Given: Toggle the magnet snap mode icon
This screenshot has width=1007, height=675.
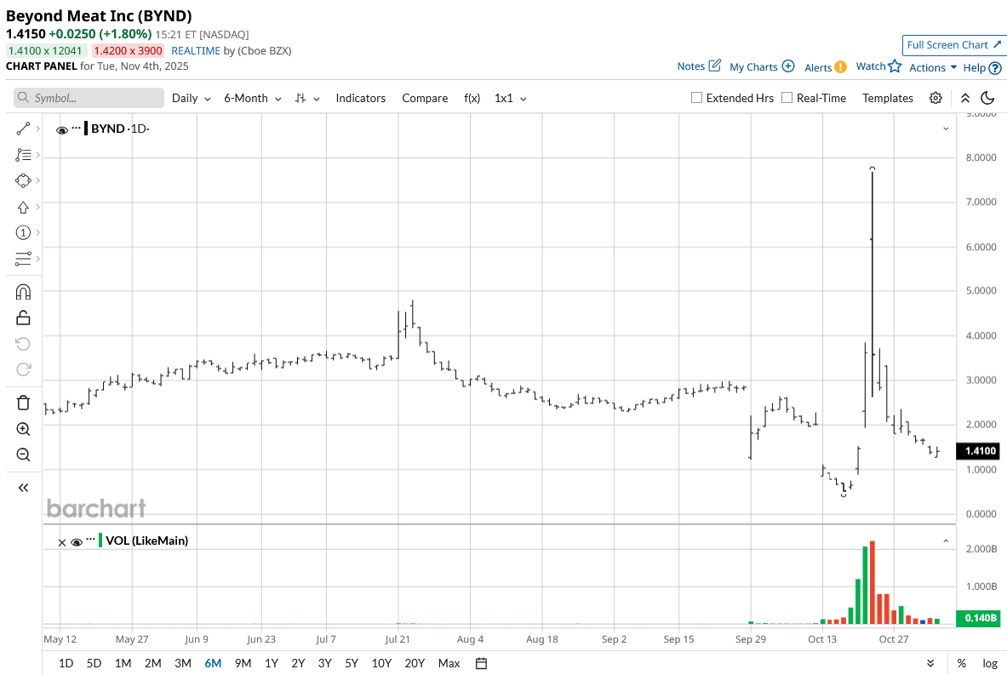Looking at the screenshot, I should pyautogui.click(x=23, y=292).
